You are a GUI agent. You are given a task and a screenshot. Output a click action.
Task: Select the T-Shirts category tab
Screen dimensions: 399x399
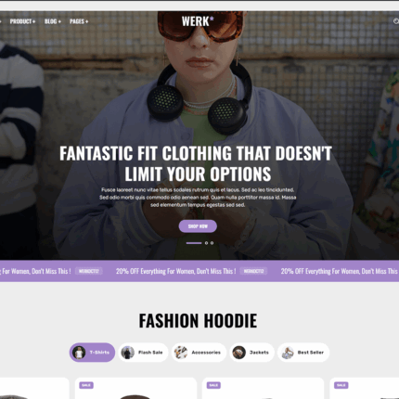(92, 353)
